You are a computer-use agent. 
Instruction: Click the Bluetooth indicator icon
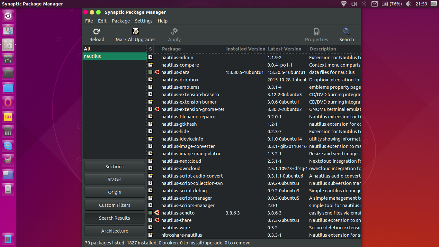[364, 4]
